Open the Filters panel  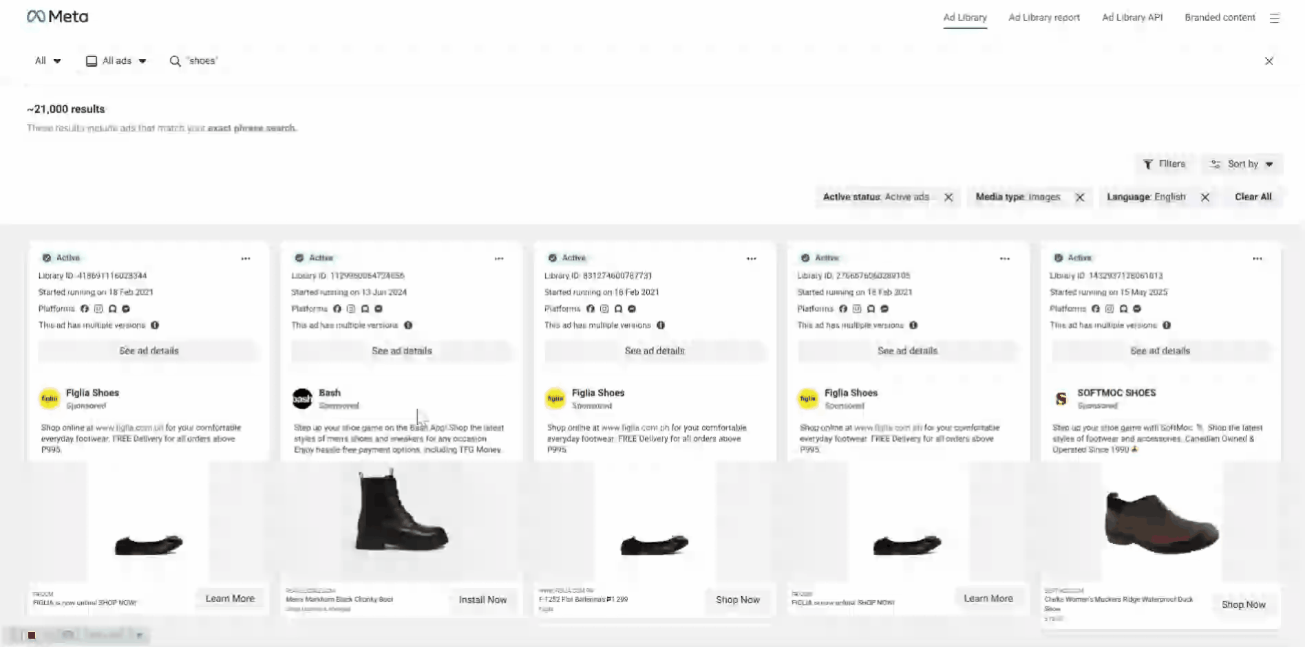1165,164
